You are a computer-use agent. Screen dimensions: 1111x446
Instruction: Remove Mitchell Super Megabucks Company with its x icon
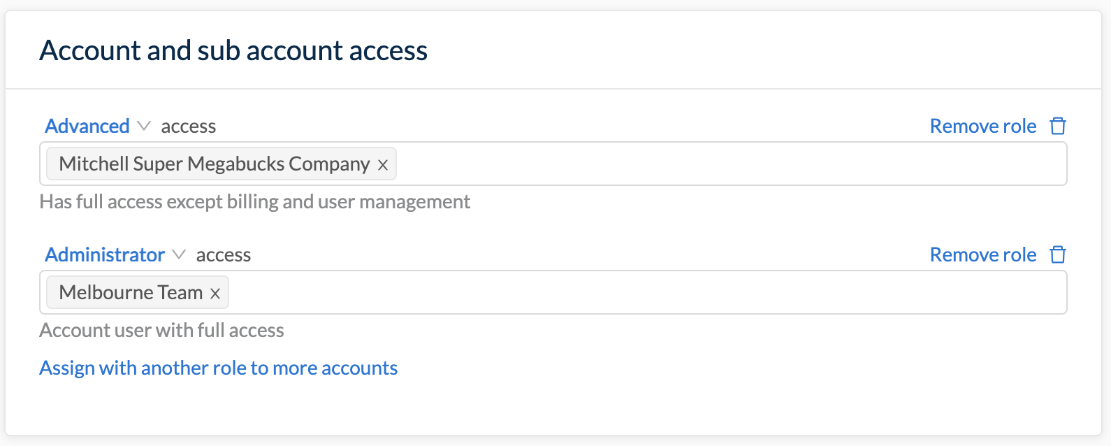click(382, 164)
